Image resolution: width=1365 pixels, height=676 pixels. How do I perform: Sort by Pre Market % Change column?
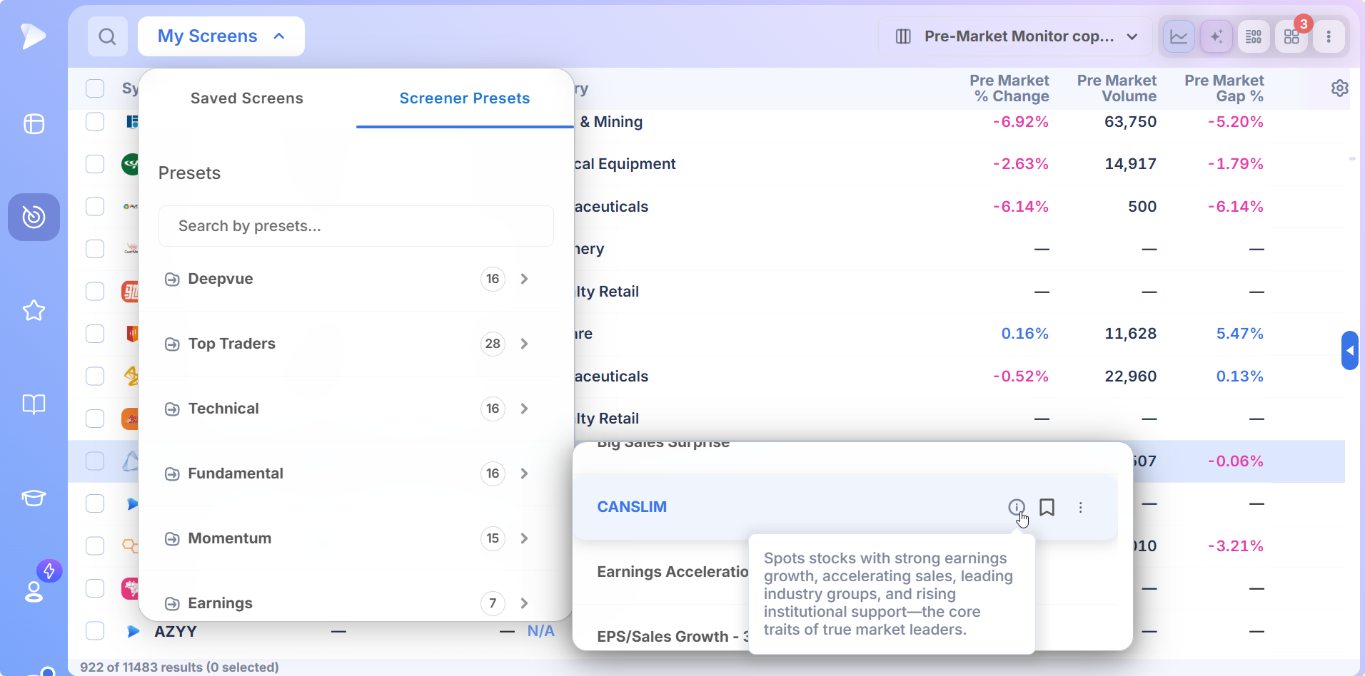(1009, 88)
